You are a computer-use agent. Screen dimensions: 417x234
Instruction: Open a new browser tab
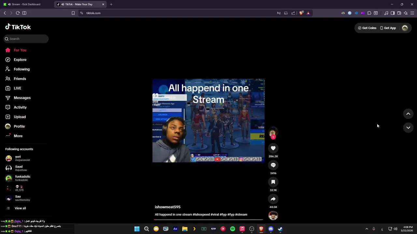pos(111,4)
